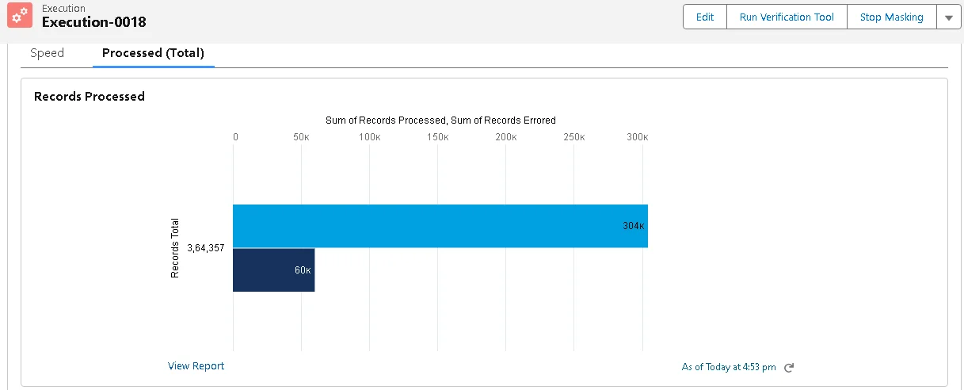
Task: Click the Edit button
Action: pyautogui.click(x=704, y=17)
